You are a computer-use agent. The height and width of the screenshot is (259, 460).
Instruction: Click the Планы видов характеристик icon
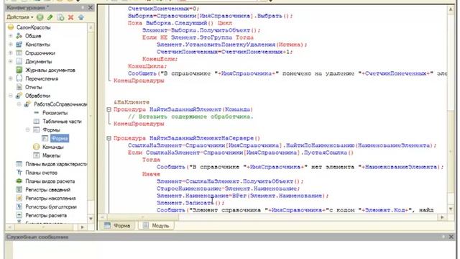coord(19,164)
